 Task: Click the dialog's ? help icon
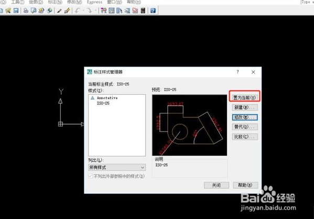pos(237,72)
